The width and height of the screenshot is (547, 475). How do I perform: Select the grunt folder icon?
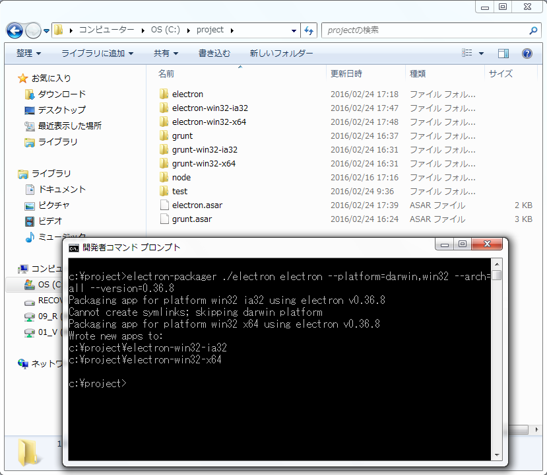[164, 135]
